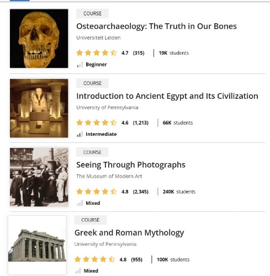Open the Ancient Egypt sphinx thumbnail
The height and width of the screenshot is (276, 270).
(39, 108)
